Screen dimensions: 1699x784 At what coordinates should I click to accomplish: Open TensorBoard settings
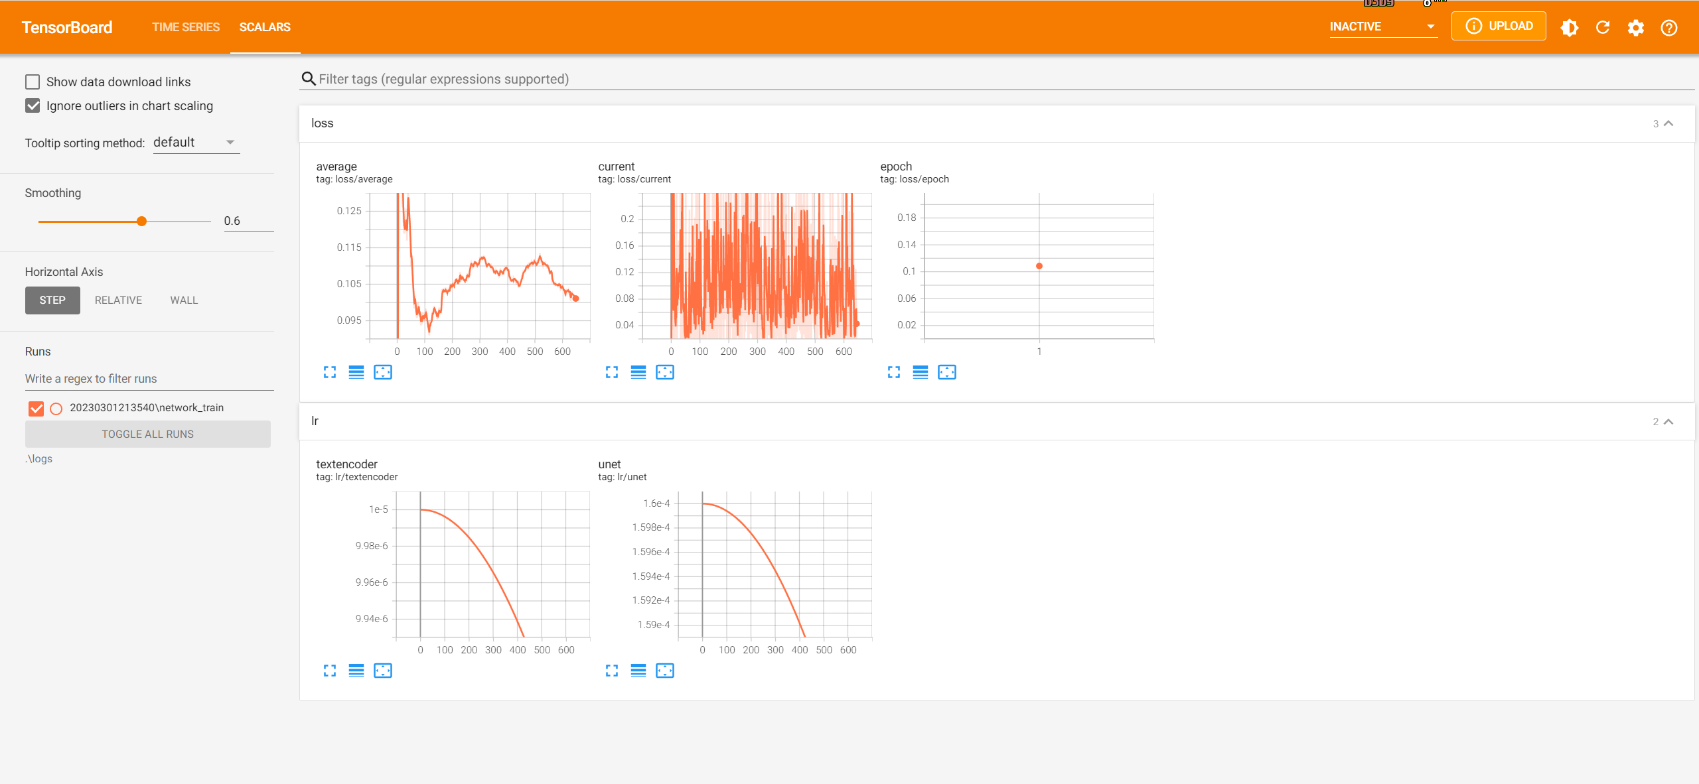pos(1636,27)
